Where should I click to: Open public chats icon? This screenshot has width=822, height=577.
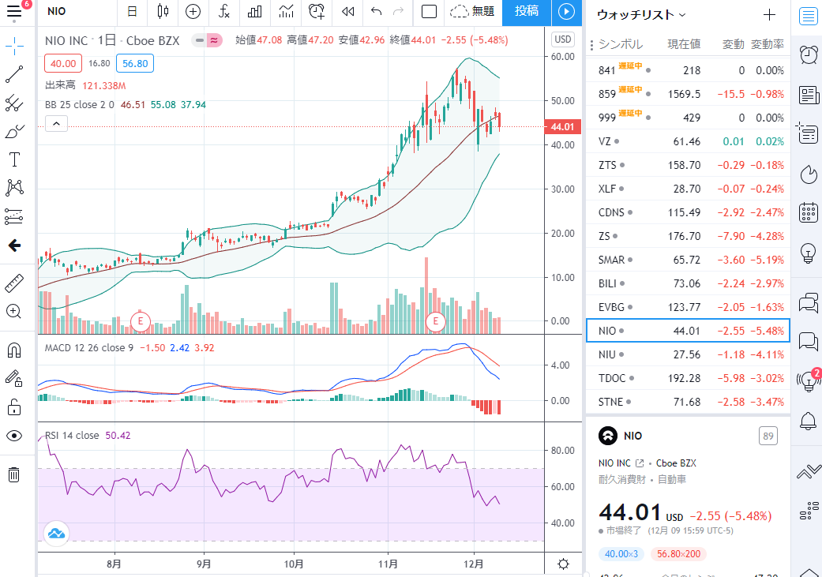click(x=808, y=303)
